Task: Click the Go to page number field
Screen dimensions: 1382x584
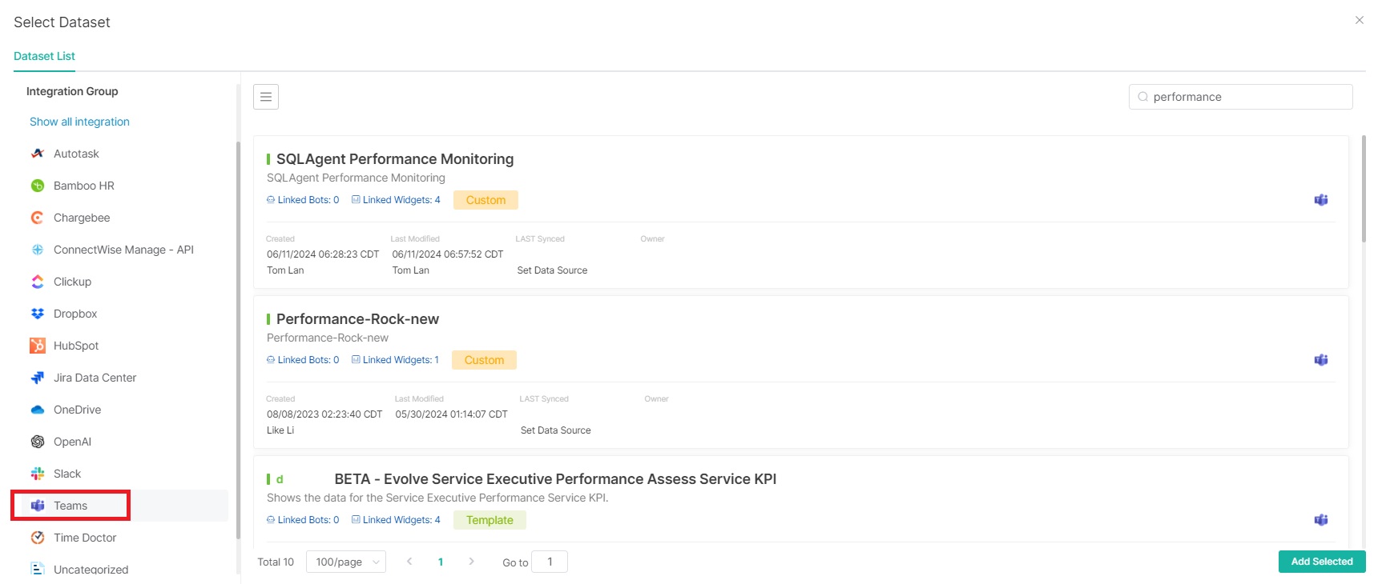Action: pyautogui.click(x=550, y=562)
